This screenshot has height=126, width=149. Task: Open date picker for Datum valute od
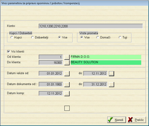pyautogui.click(x=67, y=74)
